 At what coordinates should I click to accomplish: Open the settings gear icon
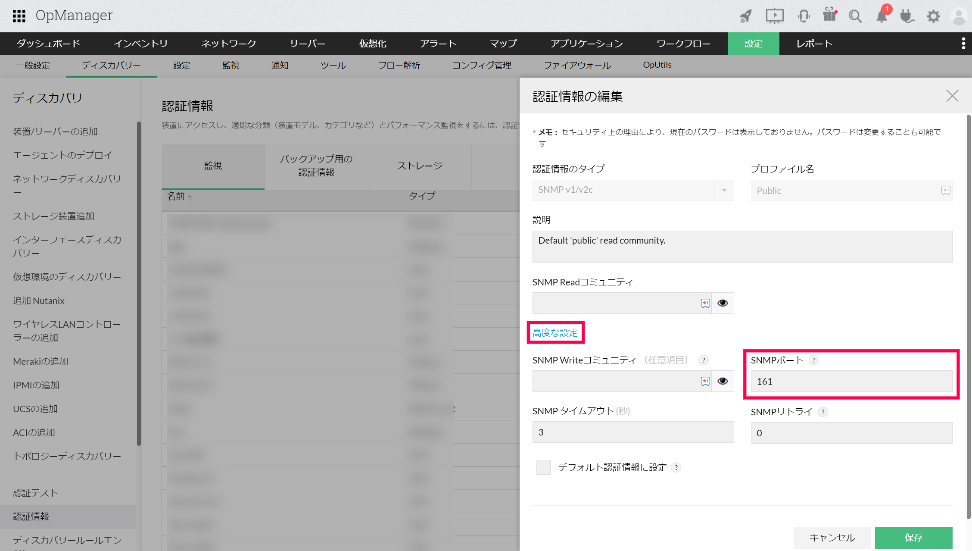[933, 16]
